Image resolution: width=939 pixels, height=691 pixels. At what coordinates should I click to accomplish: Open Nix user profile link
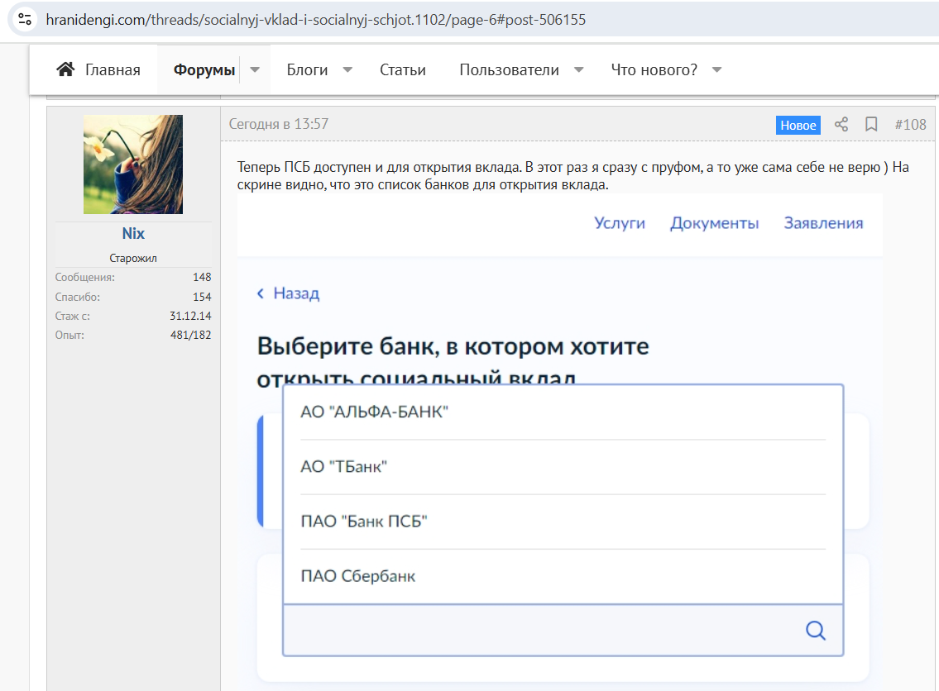point(133,233)
